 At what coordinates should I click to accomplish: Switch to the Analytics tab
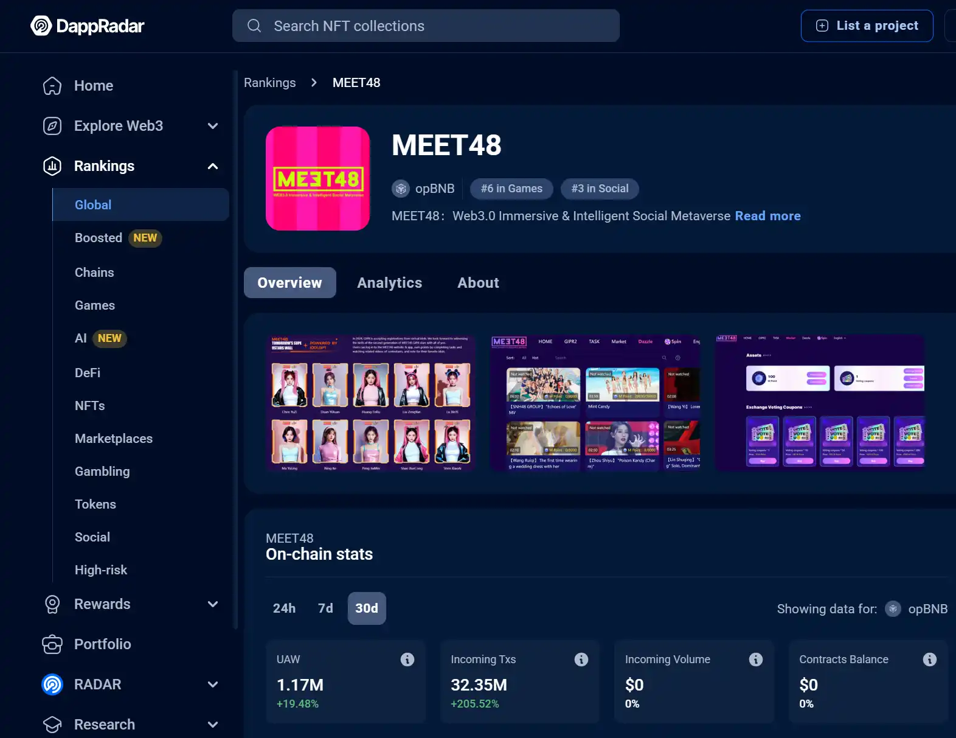tap(389, 283)
